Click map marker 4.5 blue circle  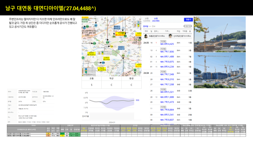pyautogui.click(x=96, y=25)
